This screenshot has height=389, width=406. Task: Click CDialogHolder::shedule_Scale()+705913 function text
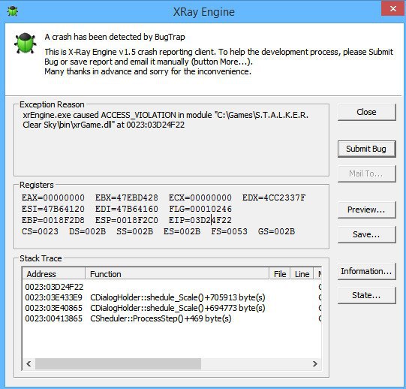(x=178, y=297)
